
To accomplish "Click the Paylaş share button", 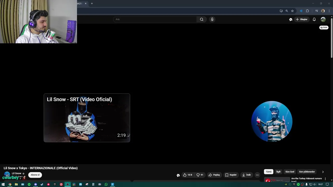I will point(214,175).
